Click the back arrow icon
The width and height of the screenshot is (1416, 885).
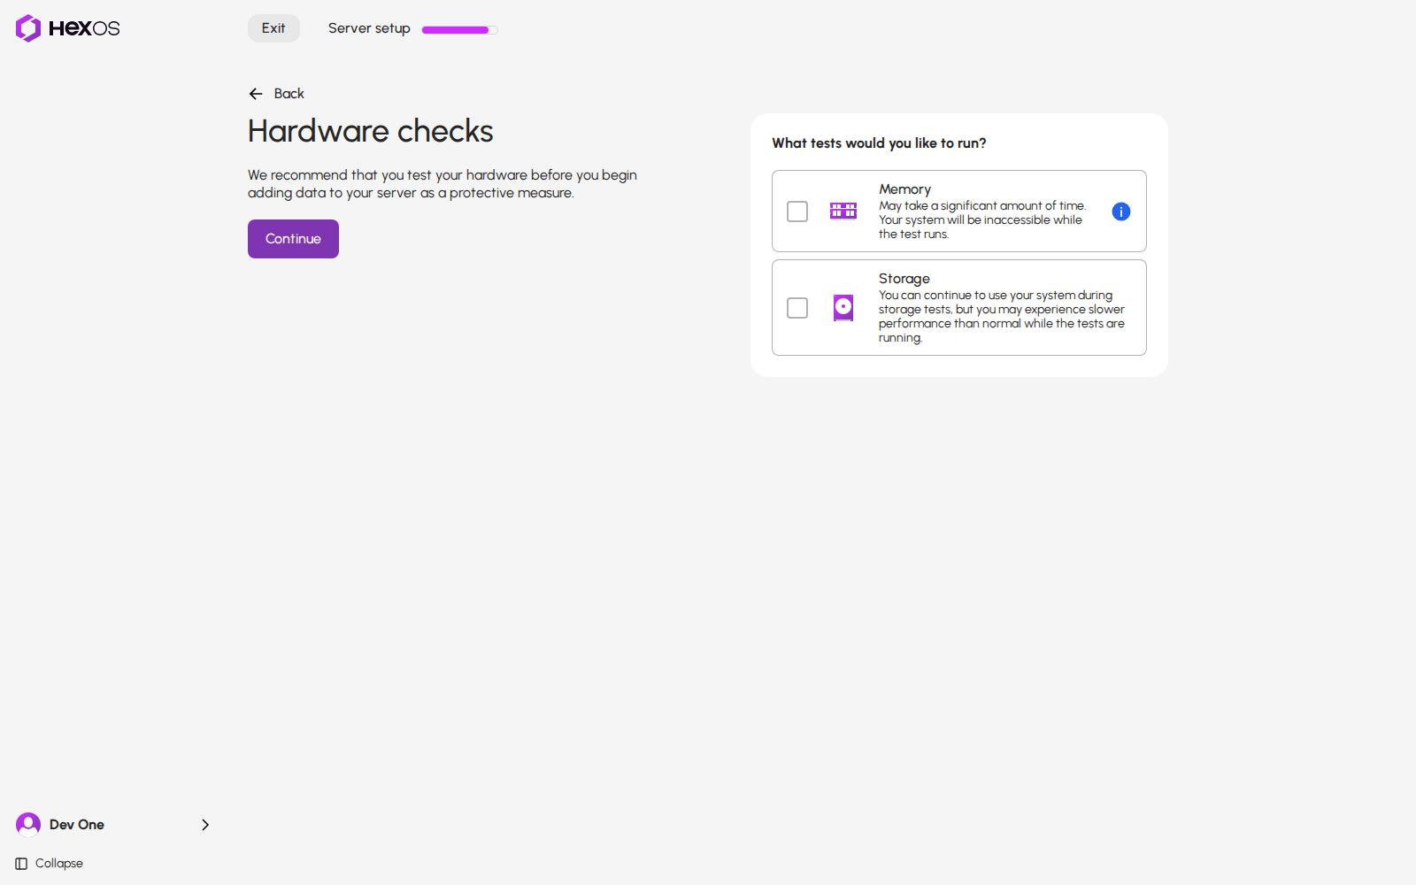[256, 94]
